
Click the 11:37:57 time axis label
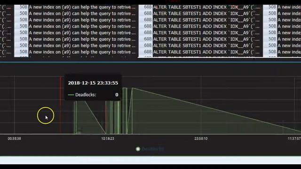pyautogui.click(x=294, y=138)
